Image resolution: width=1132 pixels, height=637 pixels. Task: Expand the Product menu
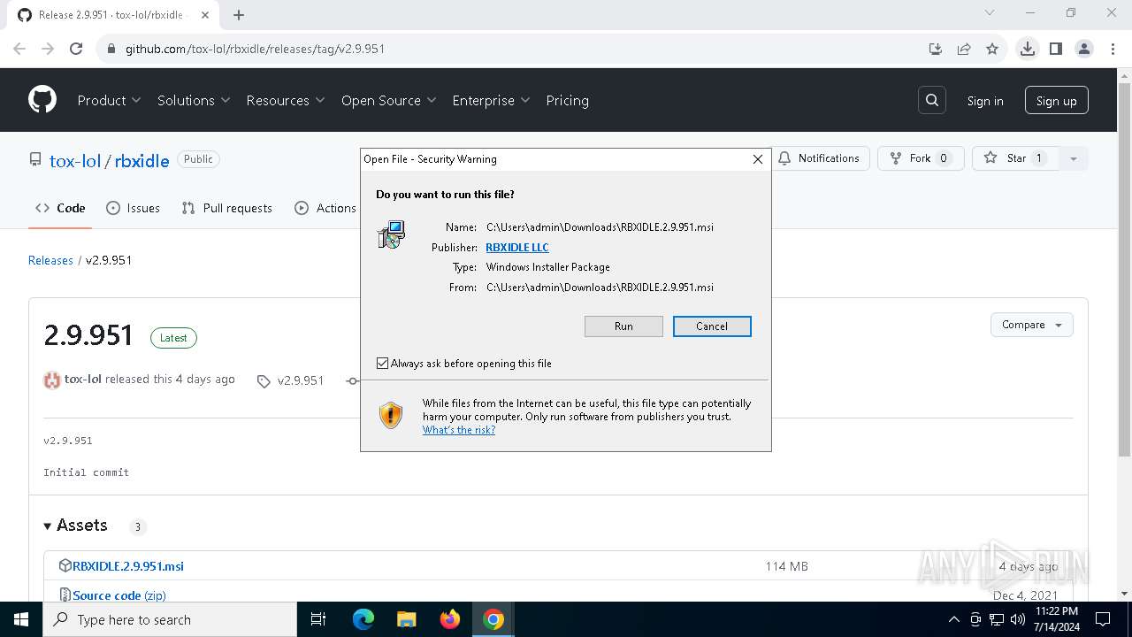click(x=109, y=100)
